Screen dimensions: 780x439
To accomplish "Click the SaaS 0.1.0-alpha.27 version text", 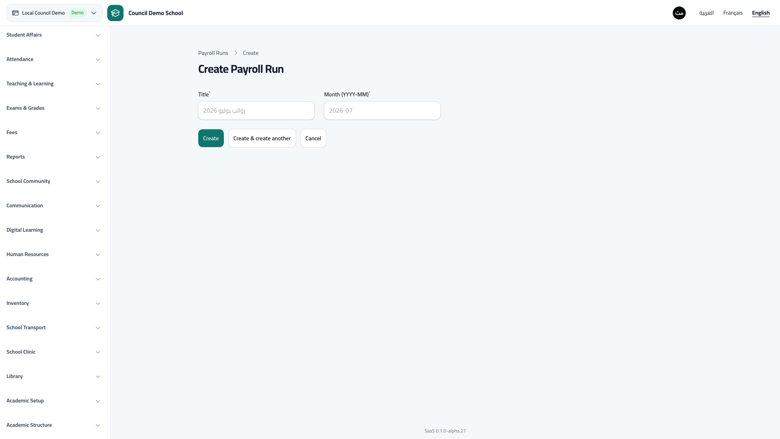I will (x=445, y=431).
